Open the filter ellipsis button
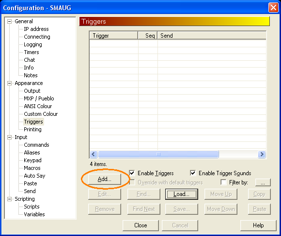This screenshot has width=281, height=236. coord(263,182)
